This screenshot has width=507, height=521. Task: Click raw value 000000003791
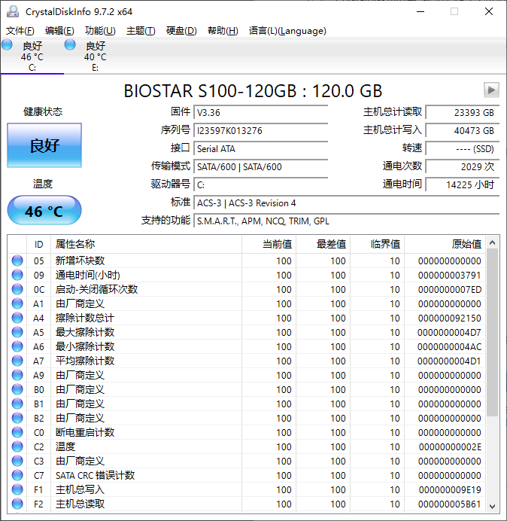(x=450, y=275)
